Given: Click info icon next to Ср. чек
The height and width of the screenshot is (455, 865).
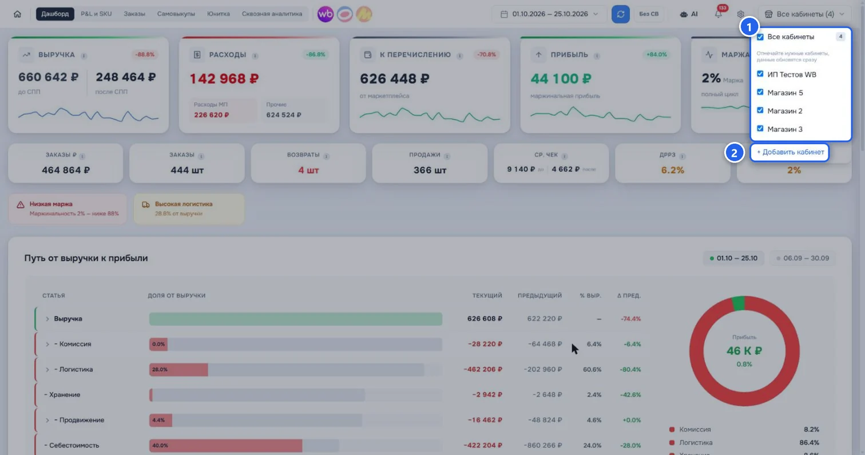Looking at the screenshot, I should (x=564, y=156).
